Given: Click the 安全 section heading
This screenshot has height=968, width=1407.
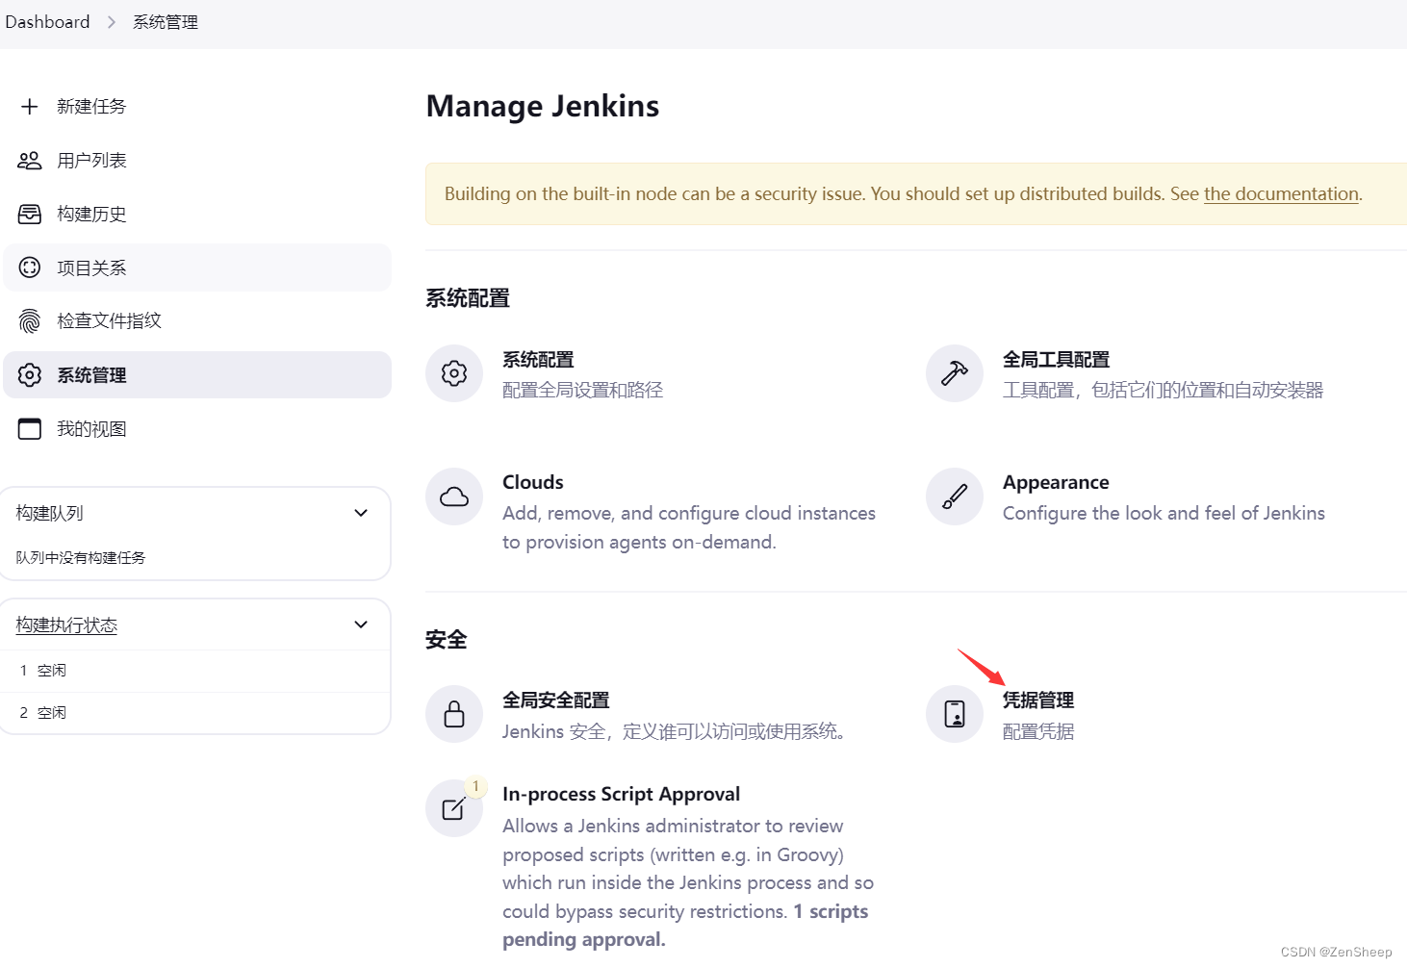Looking at the screenshot, I should point(447,640).
